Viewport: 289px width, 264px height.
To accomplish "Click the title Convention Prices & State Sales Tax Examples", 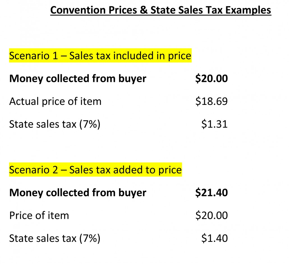I will [160, 10].
